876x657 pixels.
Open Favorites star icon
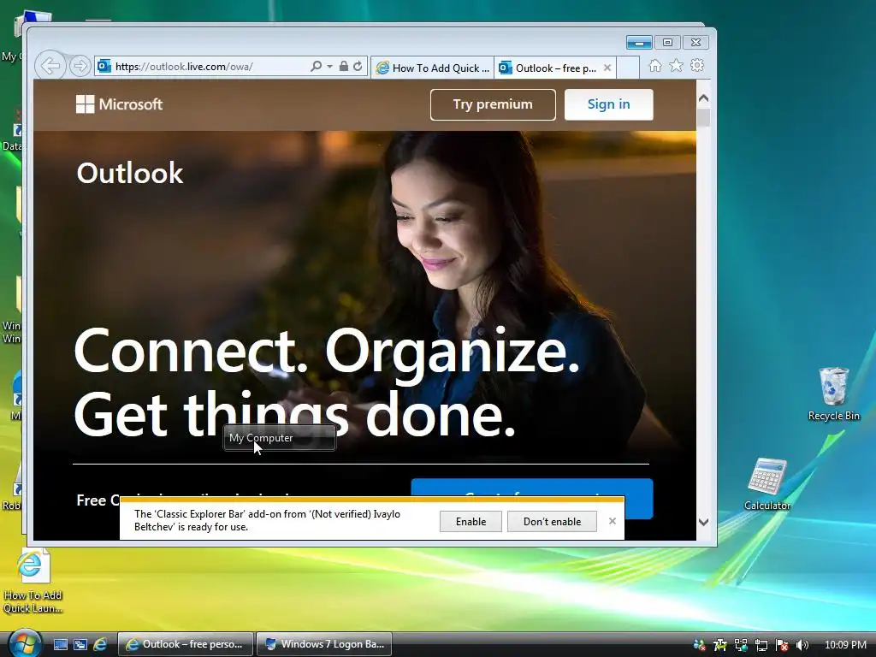(676, 66)
